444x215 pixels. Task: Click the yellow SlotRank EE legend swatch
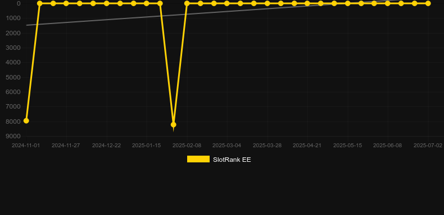[x=198, y=159]
